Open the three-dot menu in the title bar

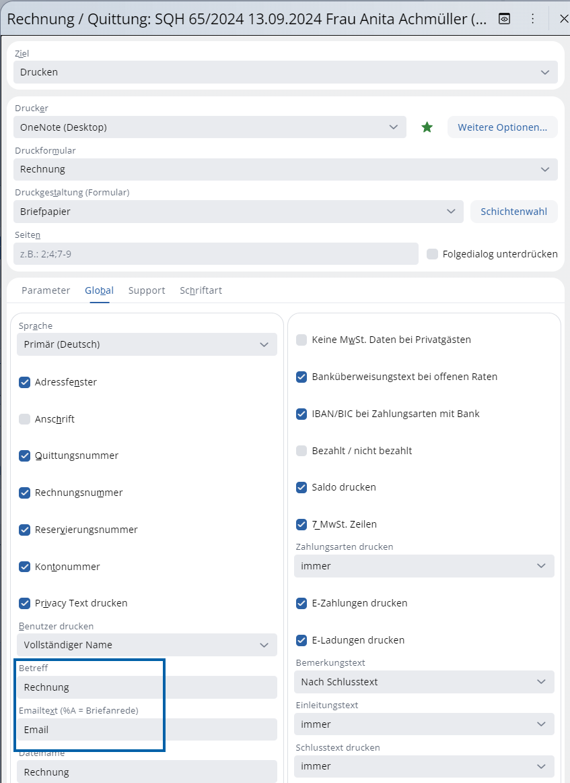pos(532,19)
